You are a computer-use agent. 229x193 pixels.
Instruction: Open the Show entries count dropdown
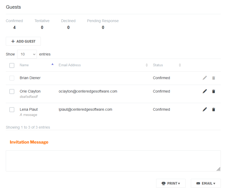(27, 54)
